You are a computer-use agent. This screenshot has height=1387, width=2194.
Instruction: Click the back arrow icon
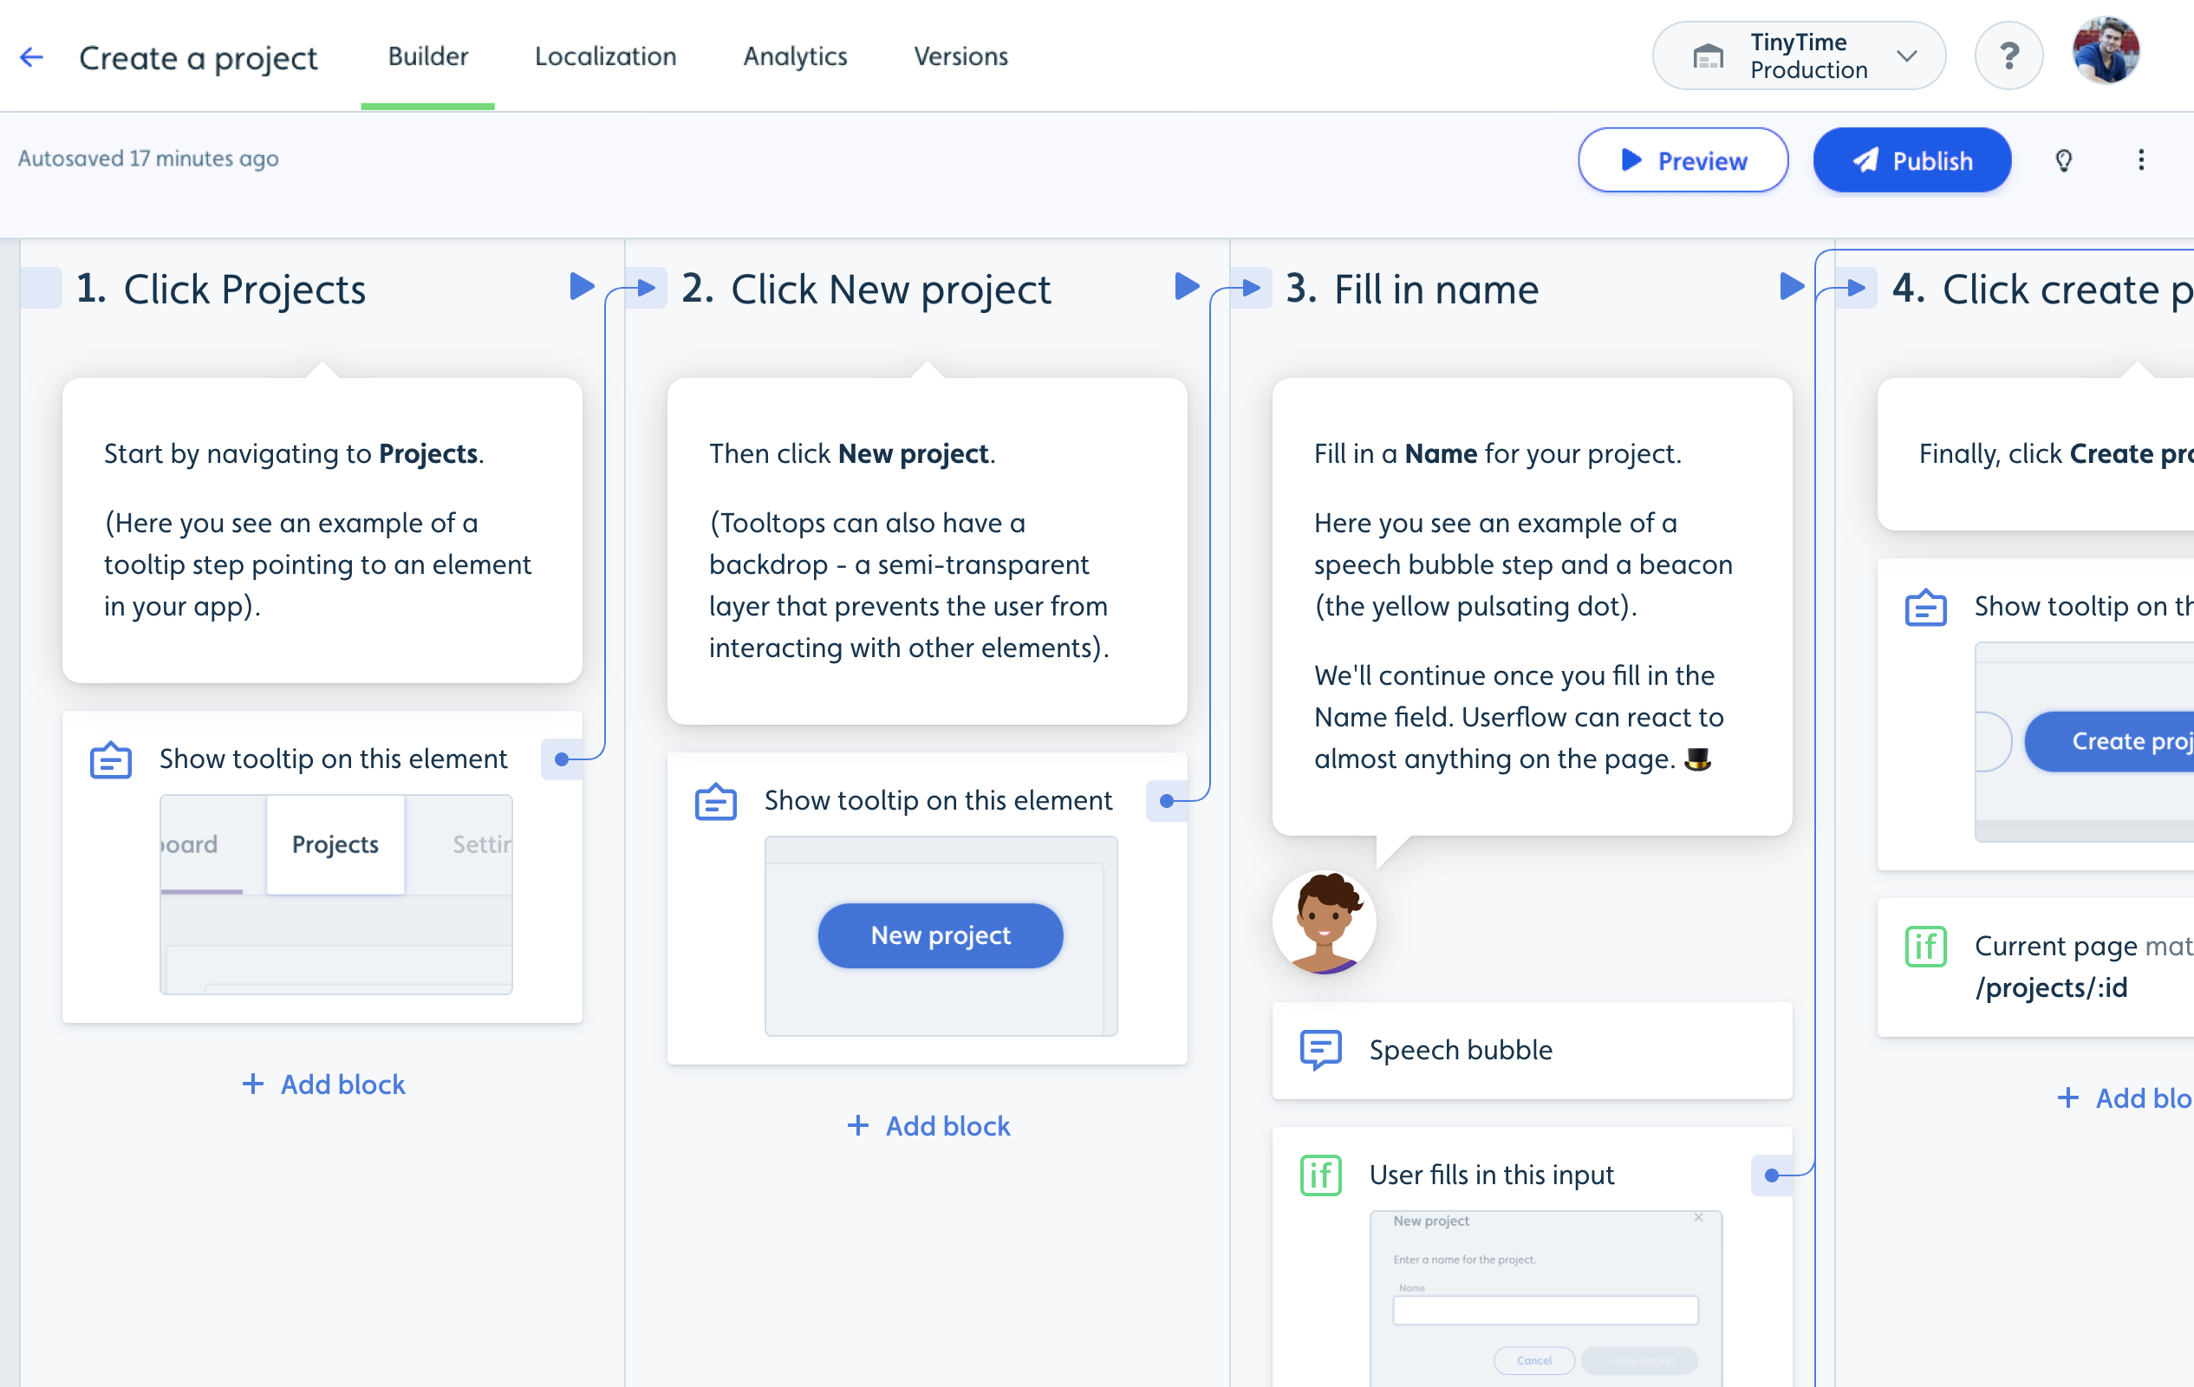tap(32, 57)
